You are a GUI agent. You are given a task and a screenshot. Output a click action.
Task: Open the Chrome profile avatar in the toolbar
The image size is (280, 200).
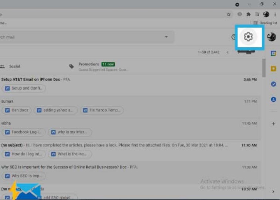tap(266, 14)
